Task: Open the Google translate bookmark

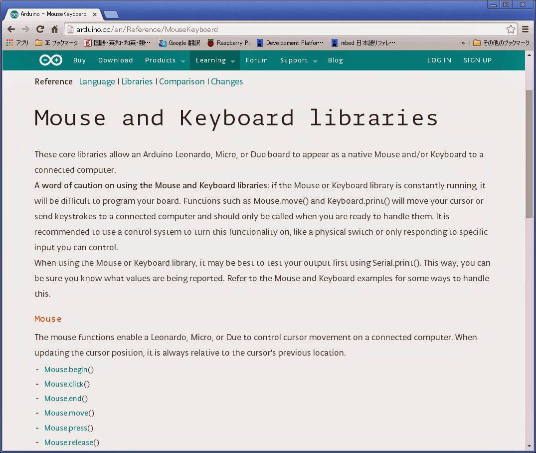Action: click(179, 43)
